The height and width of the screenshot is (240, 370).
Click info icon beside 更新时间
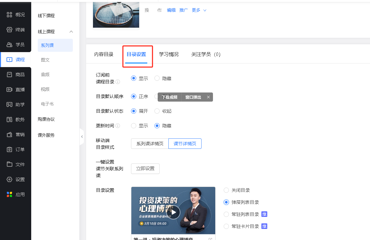(x=118, y=126)
